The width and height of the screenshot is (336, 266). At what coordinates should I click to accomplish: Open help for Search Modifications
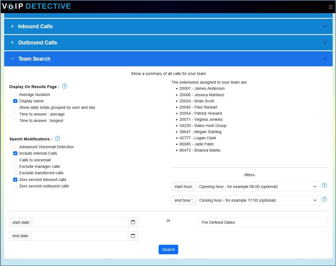point(57,138)
